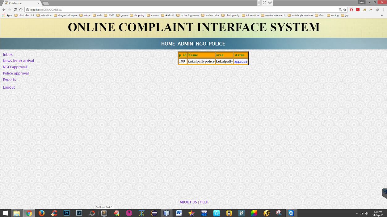Open the Apps shortcut in bookmarks bar
Viewport: 387px width, 217px height.
(x=7, y=15)
